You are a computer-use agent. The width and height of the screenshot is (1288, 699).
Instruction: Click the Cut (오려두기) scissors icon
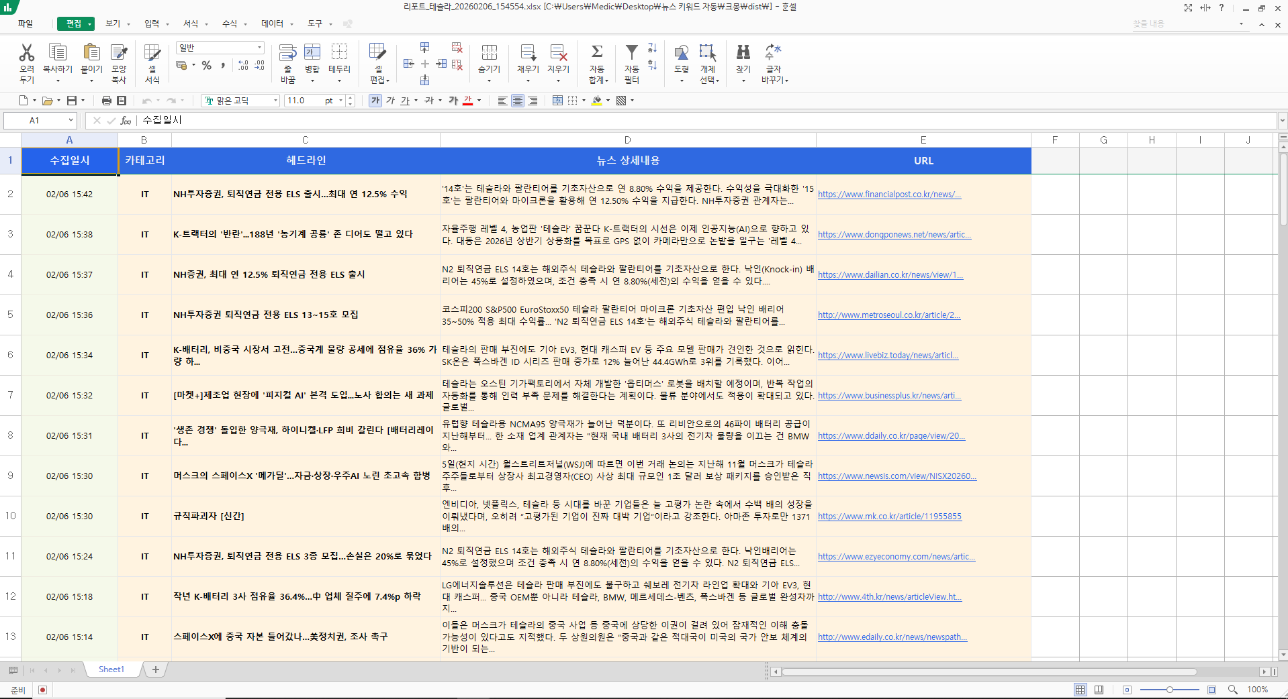27,52
